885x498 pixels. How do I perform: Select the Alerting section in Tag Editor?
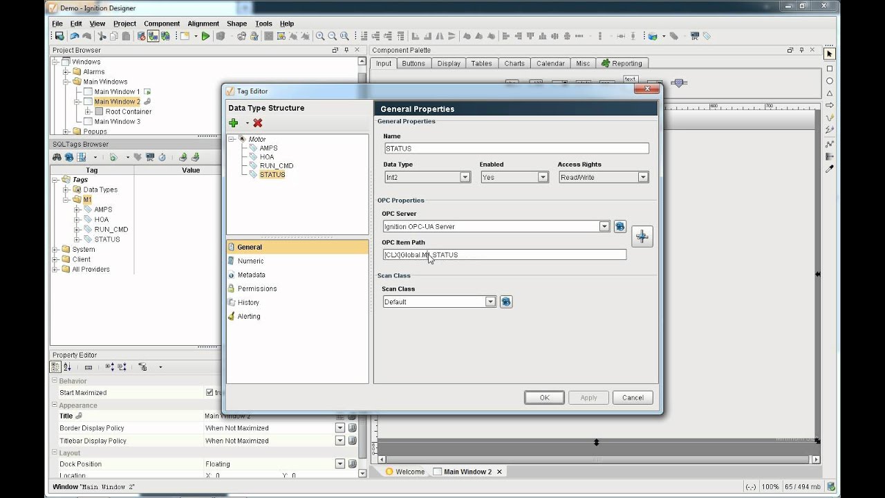pos(297,316)
